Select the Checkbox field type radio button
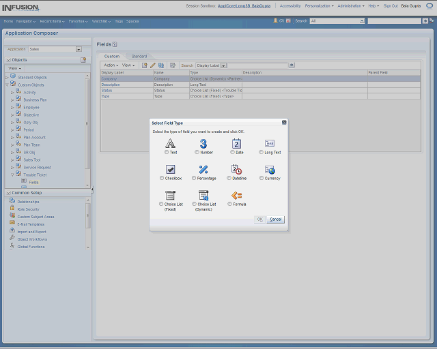The image size is (437, 349). 162,178
